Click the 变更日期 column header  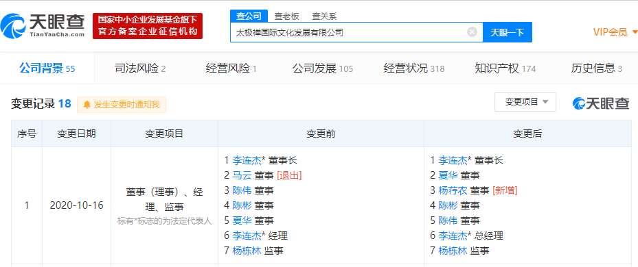pos(76,133)
